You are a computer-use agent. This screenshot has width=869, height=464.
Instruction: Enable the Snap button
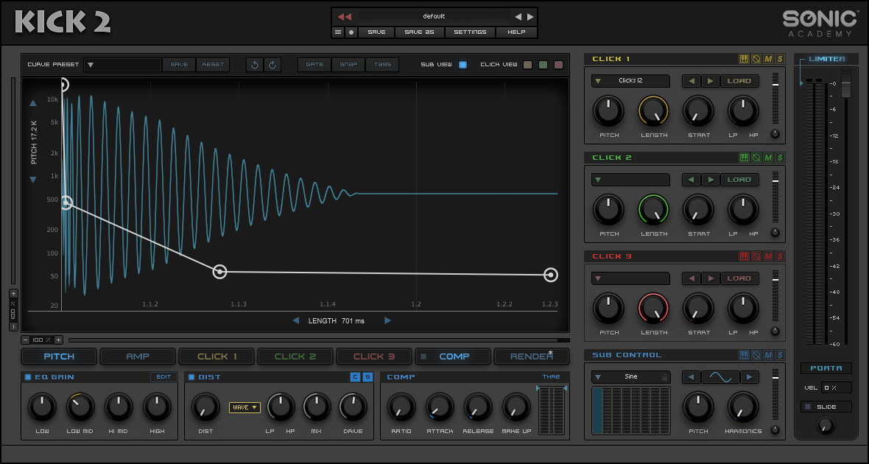(348, 65)
